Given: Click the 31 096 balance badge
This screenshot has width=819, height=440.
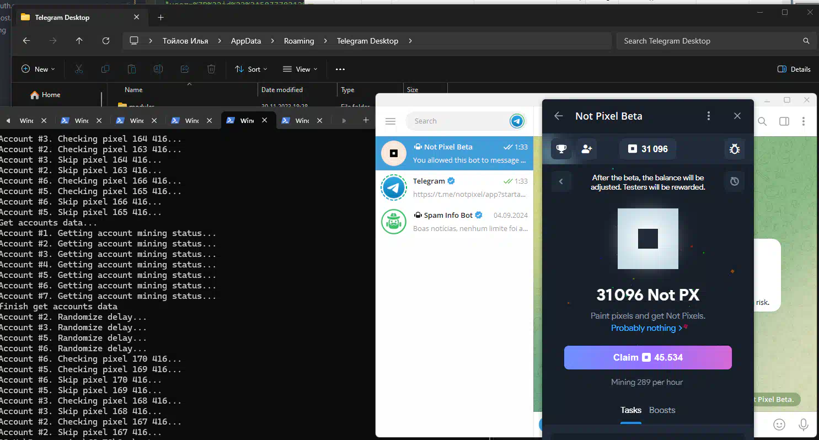Looking at the screenshot, I should (x=648, y=149).
